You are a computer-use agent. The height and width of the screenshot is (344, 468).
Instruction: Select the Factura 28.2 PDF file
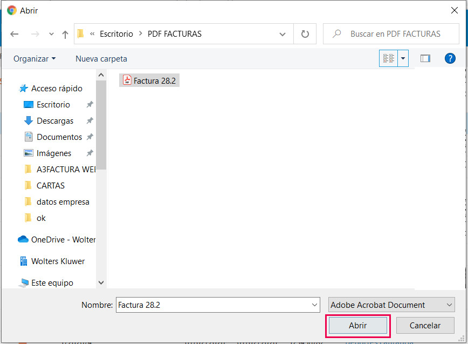pyautogui.click(x=149, y=80)
